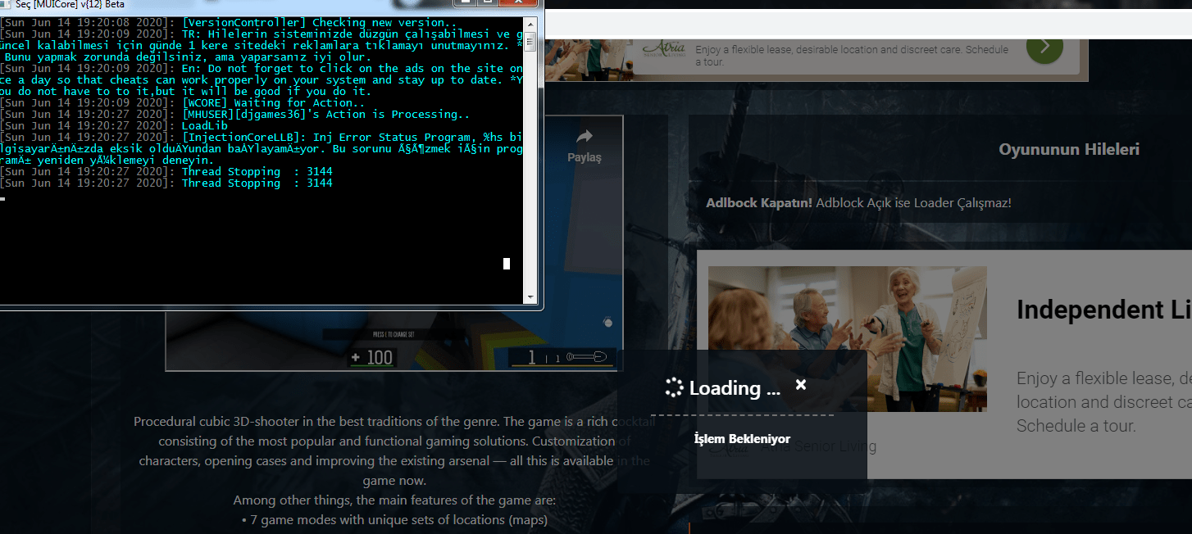This screenshot has height=534, width=1192.
Task: Click the green arrow button in top ad
Action: (x=1044, y=45)
